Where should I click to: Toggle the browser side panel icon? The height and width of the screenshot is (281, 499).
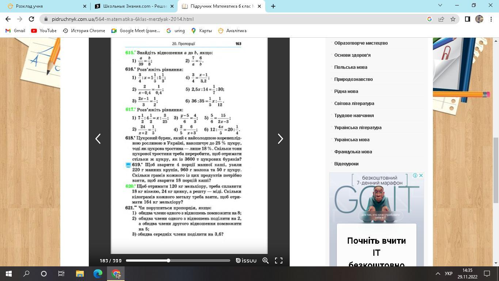(467, 19)
